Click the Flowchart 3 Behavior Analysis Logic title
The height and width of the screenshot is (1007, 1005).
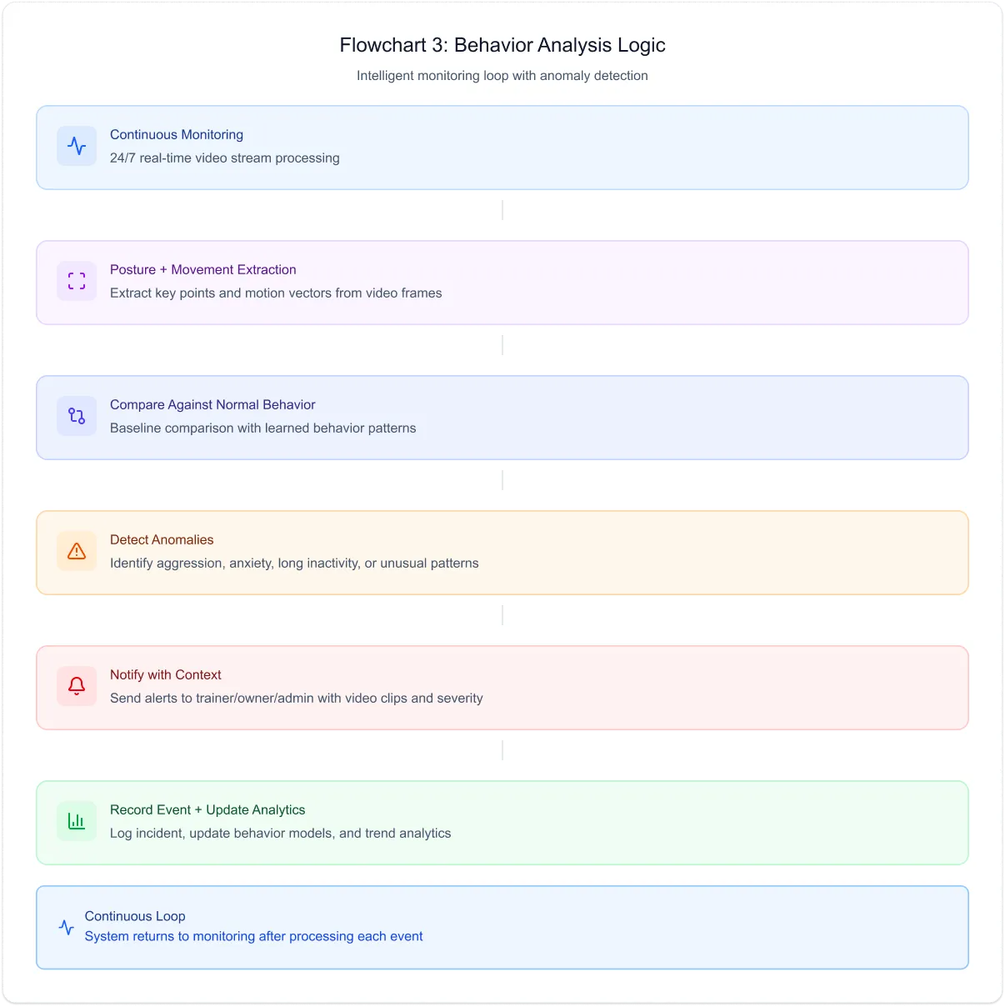(x=502, y=45)
